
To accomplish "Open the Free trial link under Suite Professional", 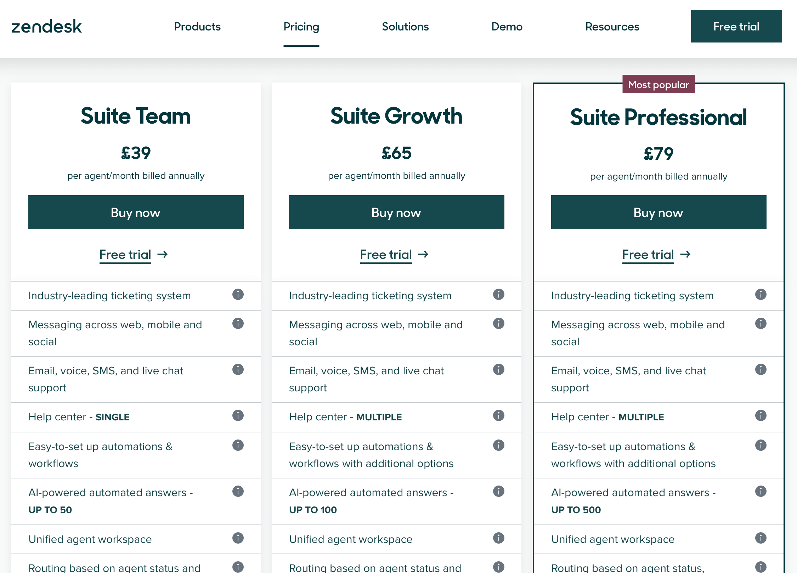I will tap(648, 255).
